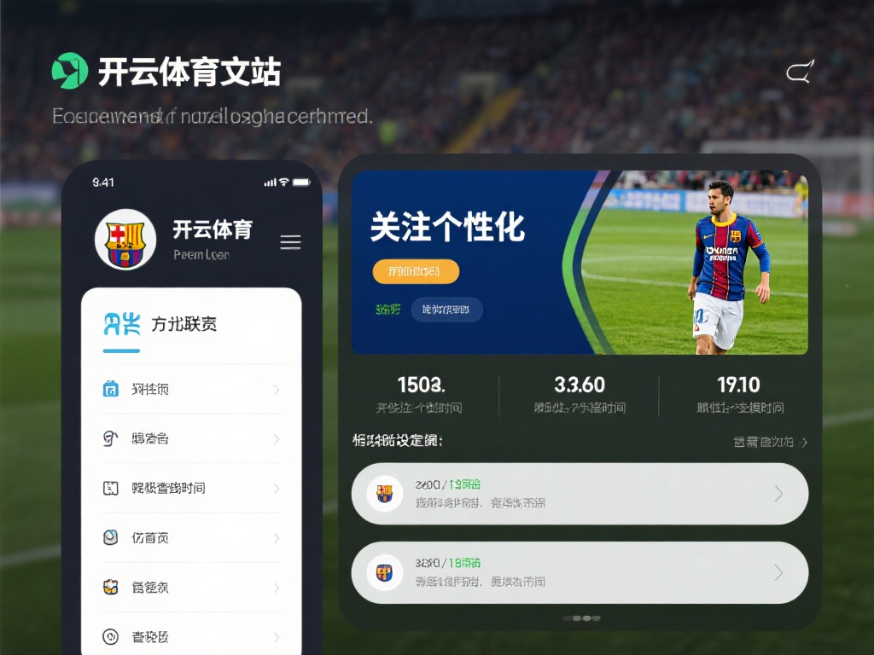Click the orange button under 关注个性化

click(x=416, y=271)
